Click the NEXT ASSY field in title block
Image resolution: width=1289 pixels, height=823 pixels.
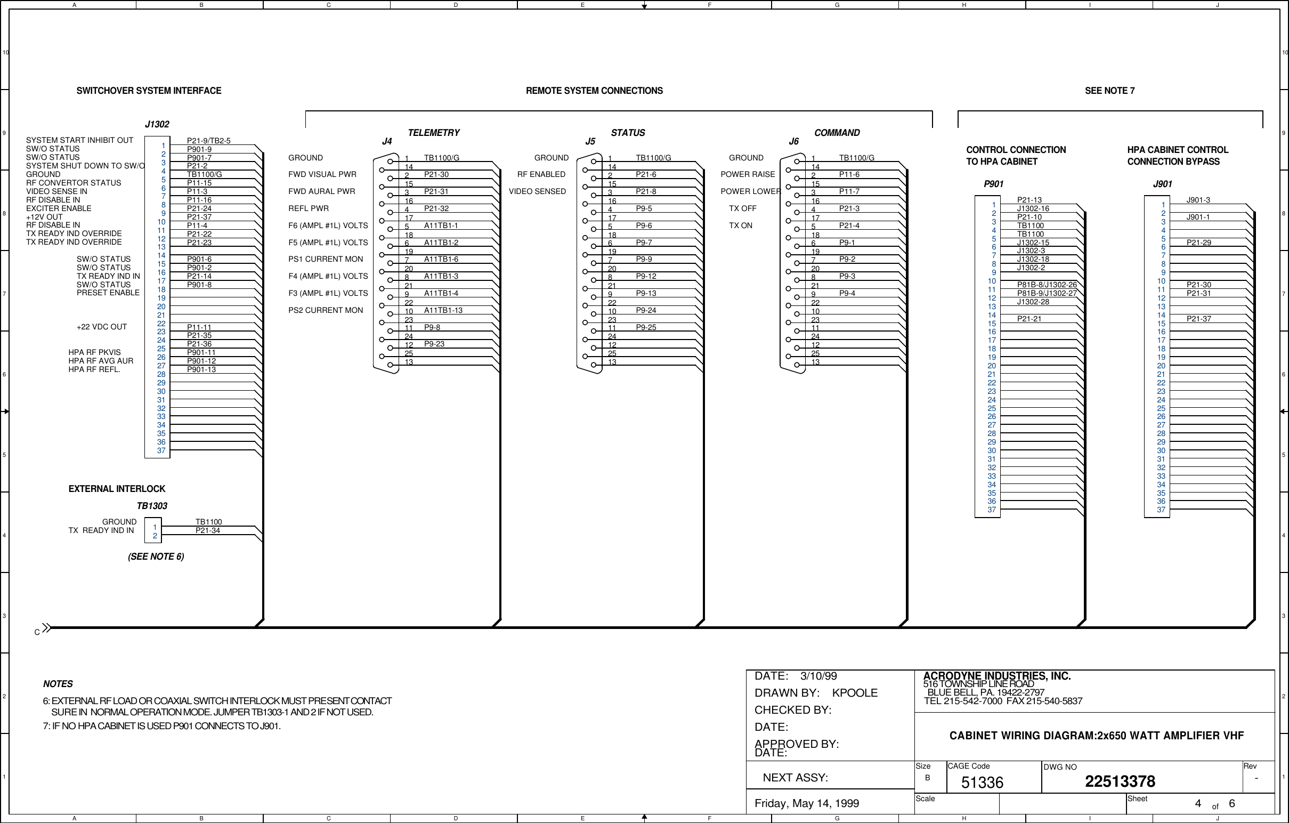coord(796,778)
